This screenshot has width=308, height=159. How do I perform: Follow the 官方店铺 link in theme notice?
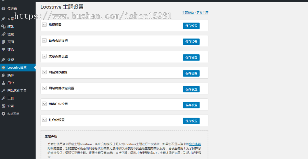pyautogui.click(x=195, y=144)
